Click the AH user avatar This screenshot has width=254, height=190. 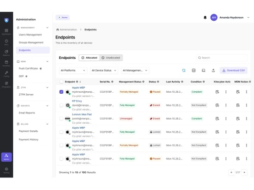pos(214,17)
